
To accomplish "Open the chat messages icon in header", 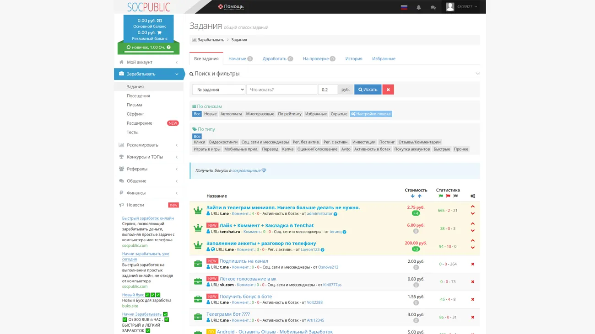I will point(433,7).
